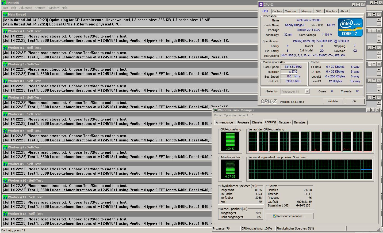This screenshot has width=383, height=233.
Task: Click the Worker #2 Self-Test window icon
Action: coord(5,48)
